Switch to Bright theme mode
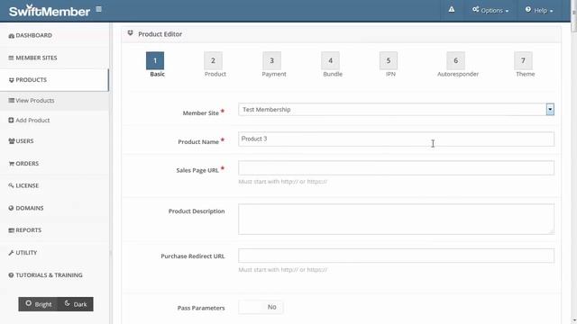The width and height of the screenshot is (577, 324). point(38,304)
